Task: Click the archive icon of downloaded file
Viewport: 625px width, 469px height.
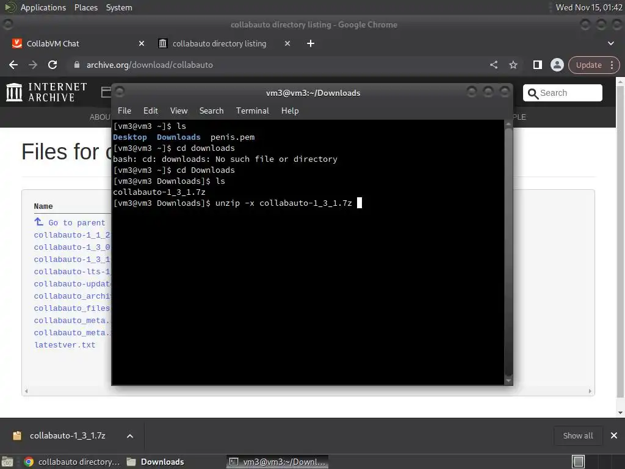Action: coord(17,435)
